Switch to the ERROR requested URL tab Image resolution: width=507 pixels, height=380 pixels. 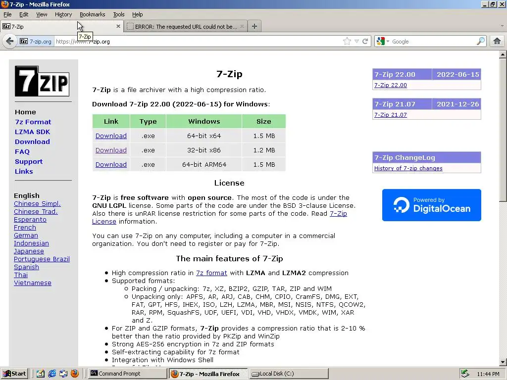(x=186, y=27)
